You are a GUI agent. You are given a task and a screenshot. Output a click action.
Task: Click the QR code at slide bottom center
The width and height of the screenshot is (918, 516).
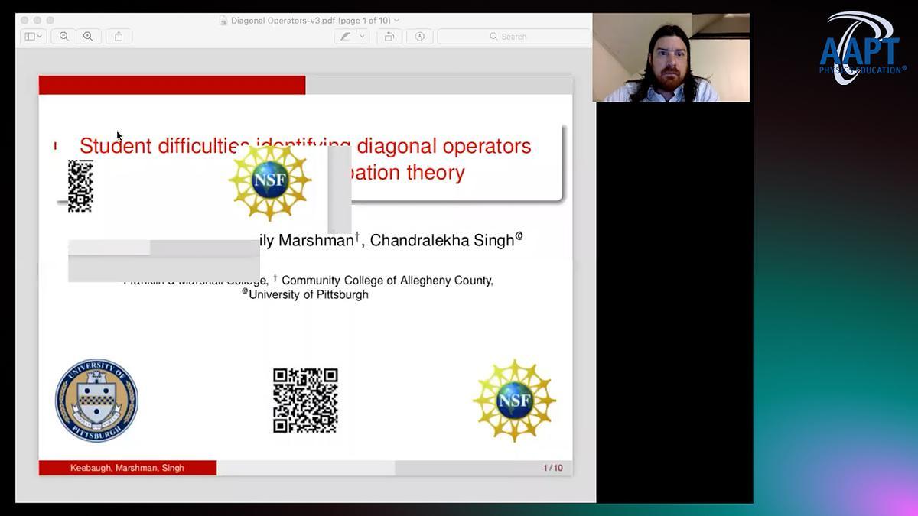pos(305,400)
